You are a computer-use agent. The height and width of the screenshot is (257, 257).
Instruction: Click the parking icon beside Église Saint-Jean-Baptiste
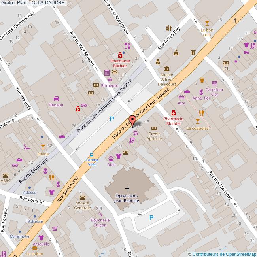click(151, 217)
